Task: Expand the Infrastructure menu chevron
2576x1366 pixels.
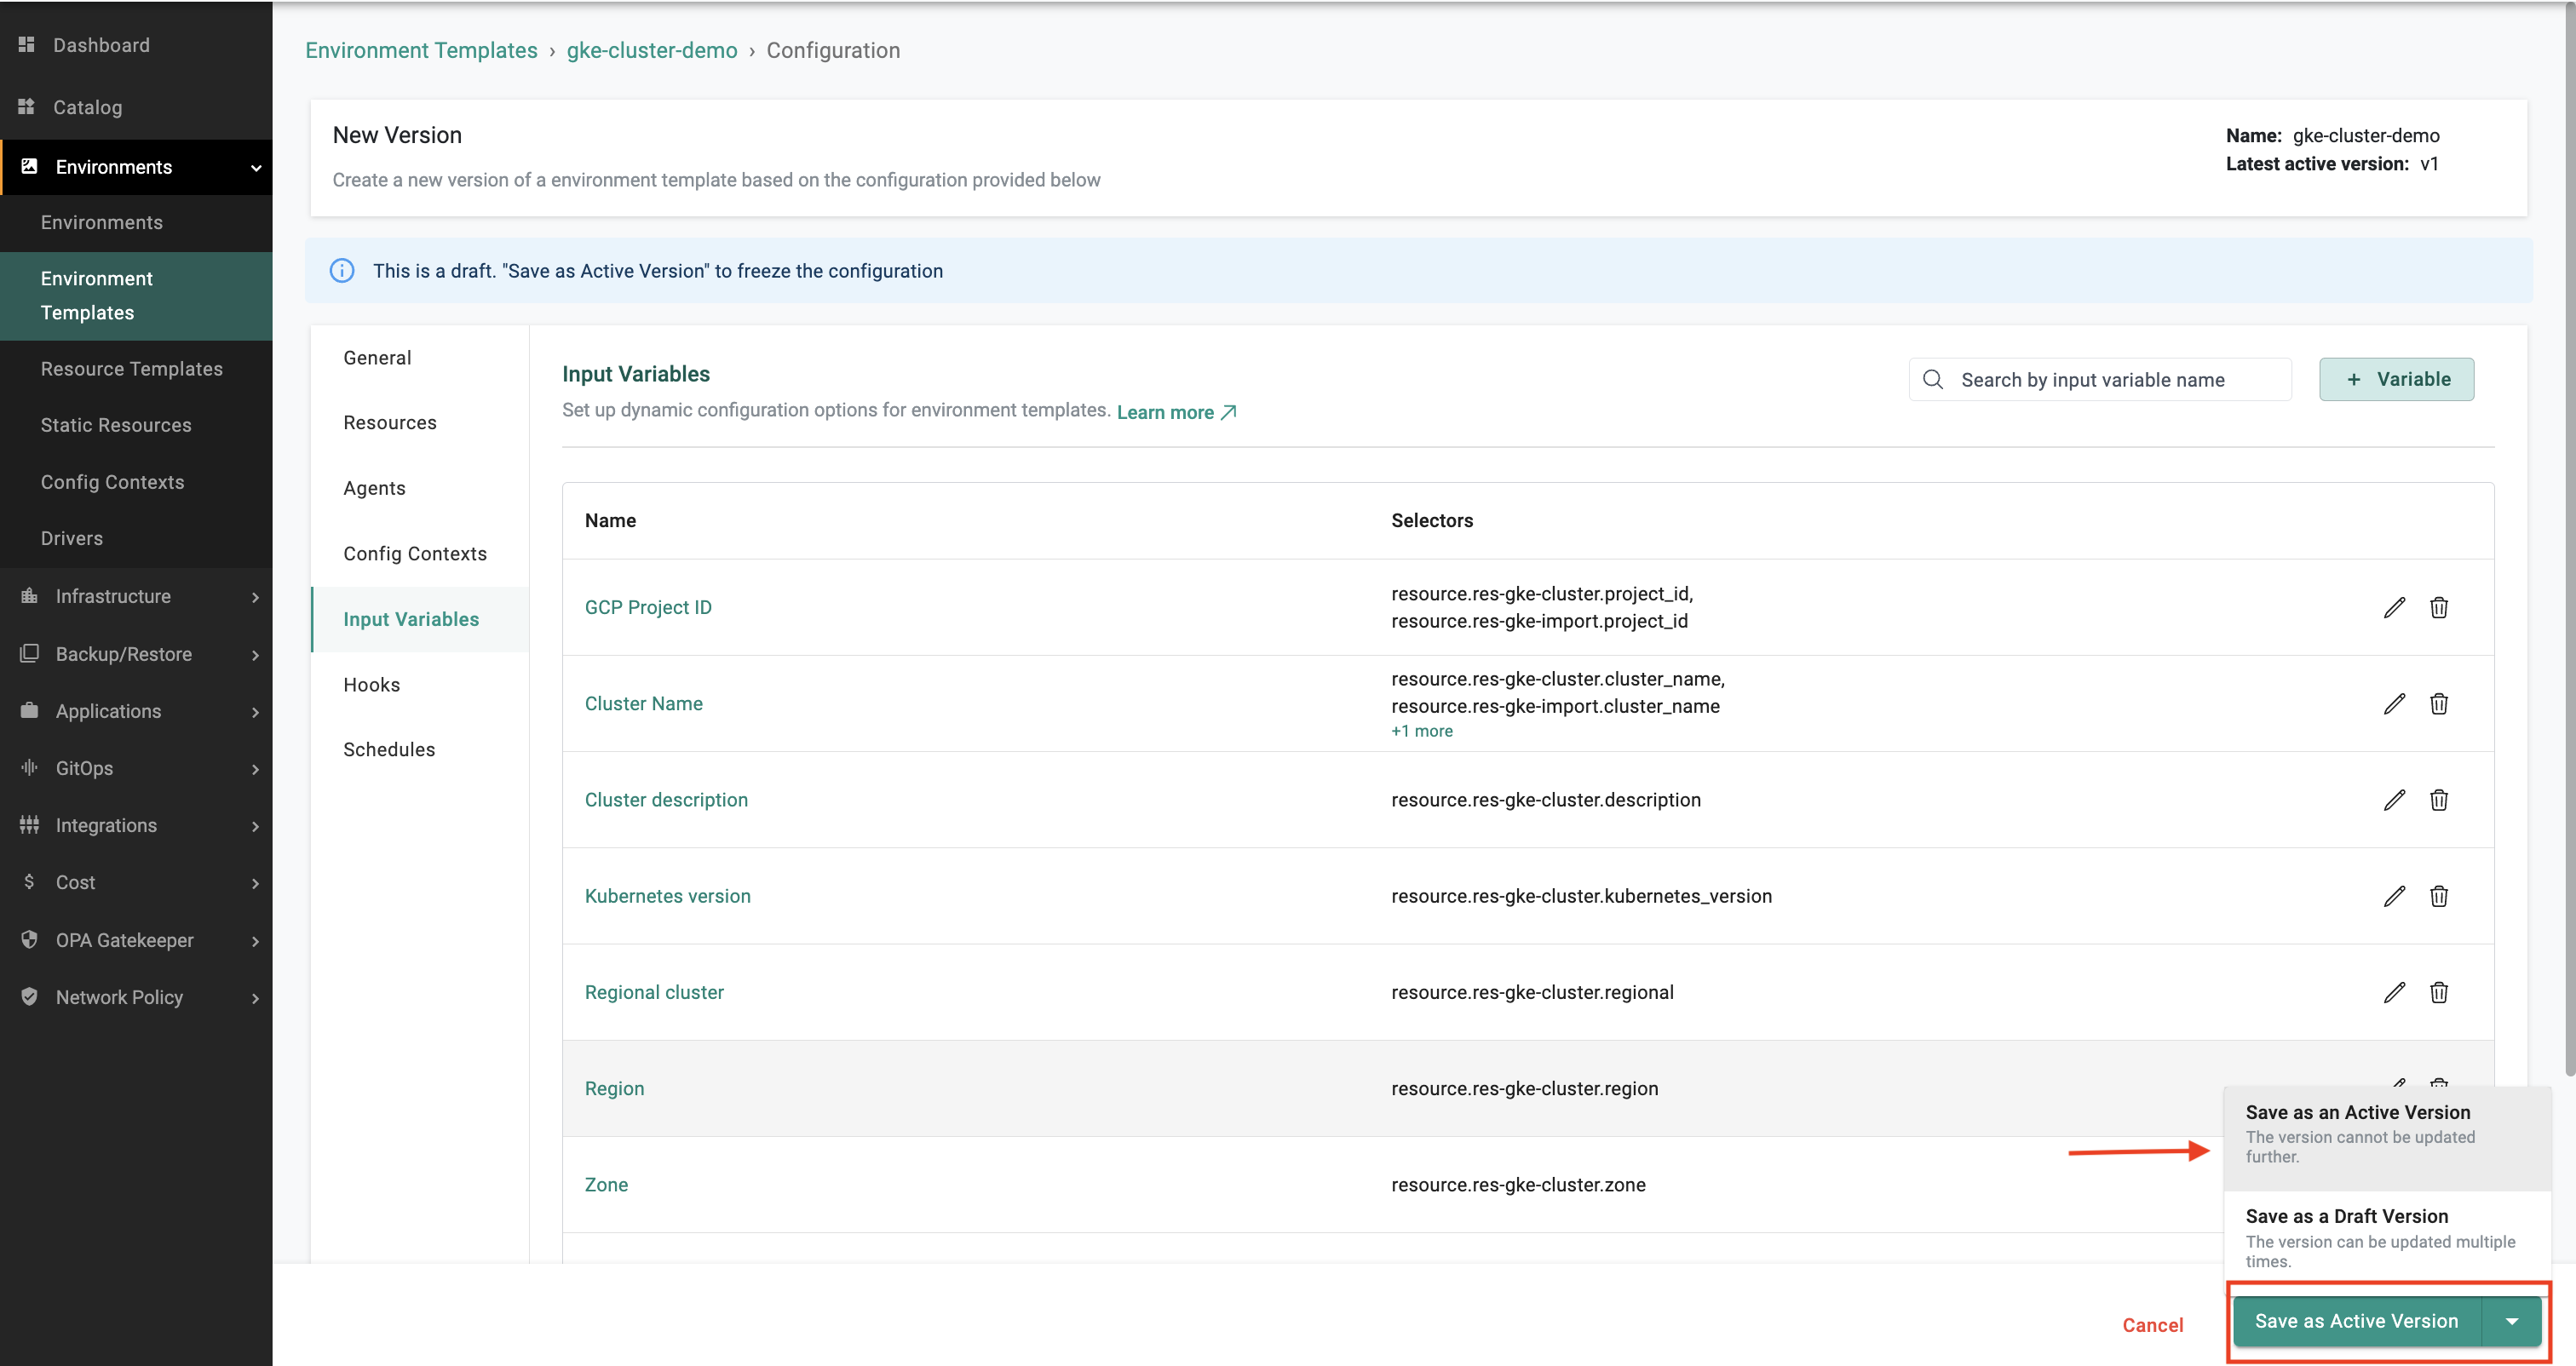Action: pyautogui.click(x=256, y=597)
